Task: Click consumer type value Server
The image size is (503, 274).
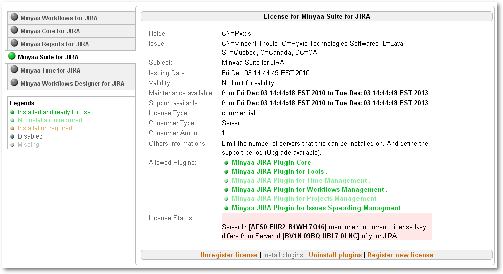Action: (231, 123)
